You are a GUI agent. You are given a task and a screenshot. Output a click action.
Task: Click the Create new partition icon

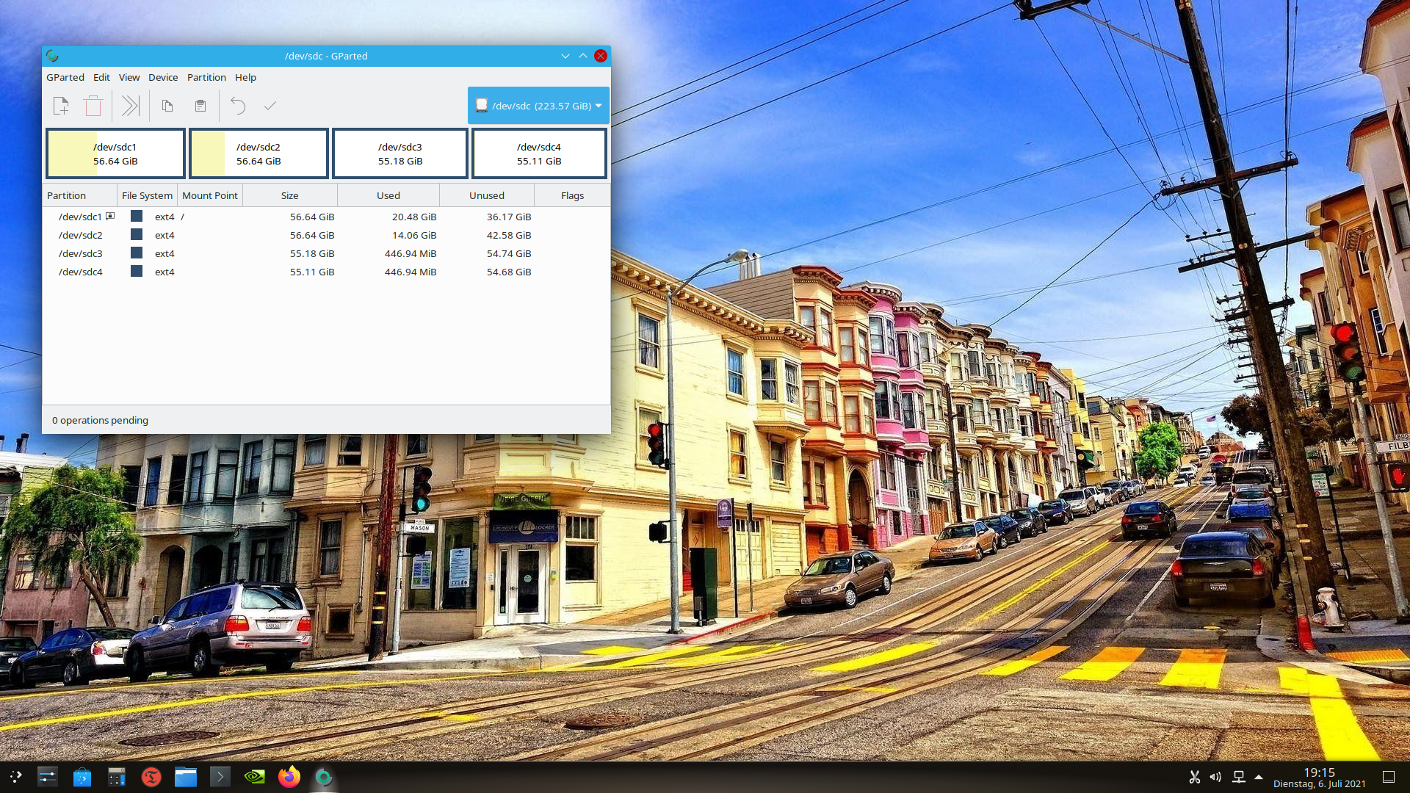click(61, 106)
